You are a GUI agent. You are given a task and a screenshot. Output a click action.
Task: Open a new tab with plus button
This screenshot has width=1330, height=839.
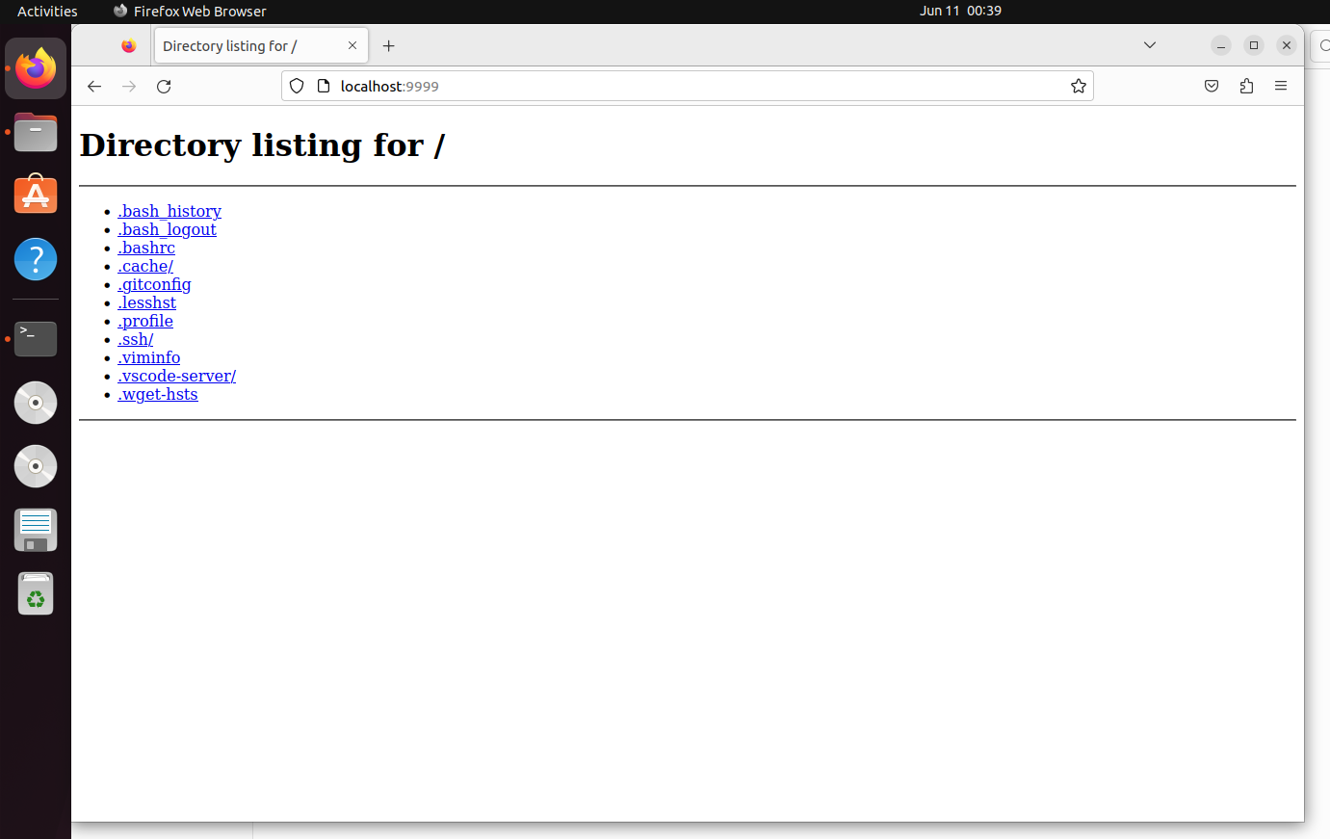tap(388, 46)
